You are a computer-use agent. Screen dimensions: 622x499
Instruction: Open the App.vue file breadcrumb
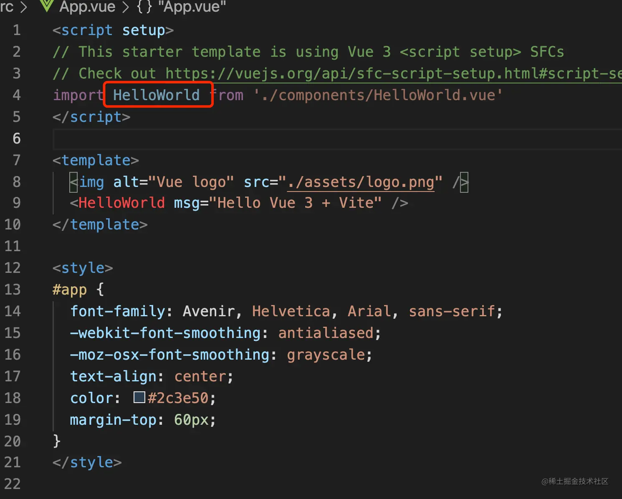pyautogui.click(x=87, y=6)
